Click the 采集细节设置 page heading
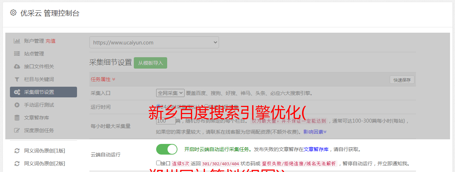455x172 pixels. tap(111, 63)
